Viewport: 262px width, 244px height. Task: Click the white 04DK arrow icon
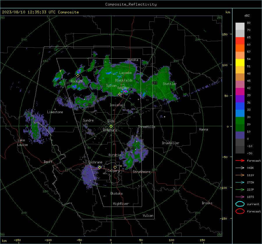[x=240, y=168]
